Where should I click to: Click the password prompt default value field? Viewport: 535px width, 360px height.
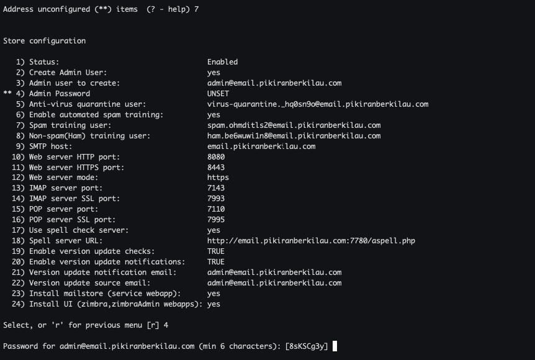(x=307, y=346)
